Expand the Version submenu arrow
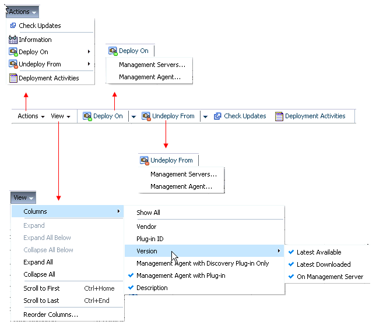Image resolution: width=376 pixels, height=325 pixels. [x=279, y=251]
